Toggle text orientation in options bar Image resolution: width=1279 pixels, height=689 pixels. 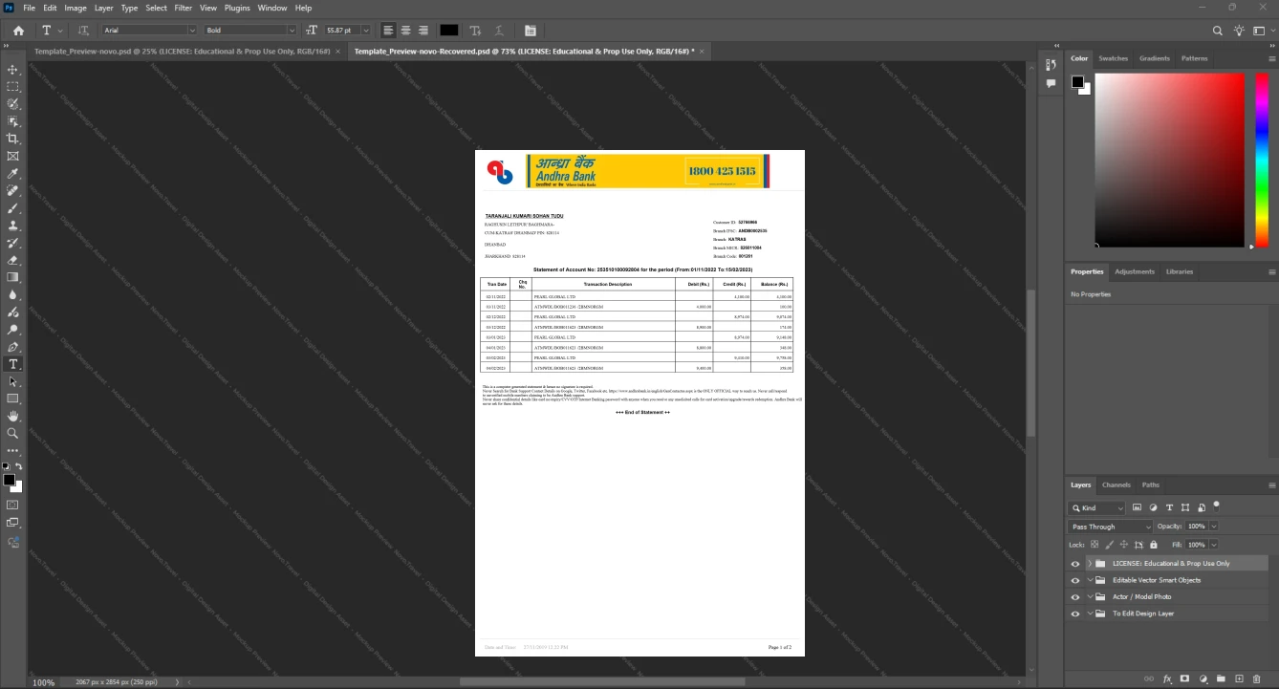click(83, 31)
